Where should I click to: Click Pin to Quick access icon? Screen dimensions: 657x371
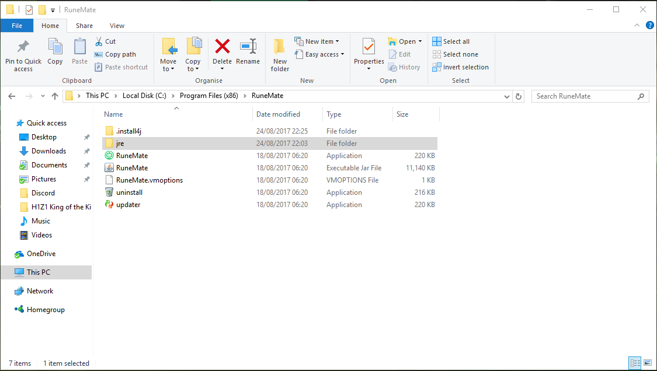click(x=23, y=47)
